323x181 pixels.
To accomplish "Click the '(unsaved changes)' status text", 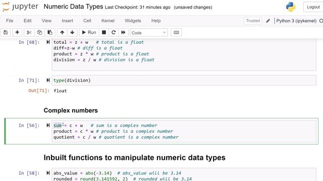I will pos(193,7).
